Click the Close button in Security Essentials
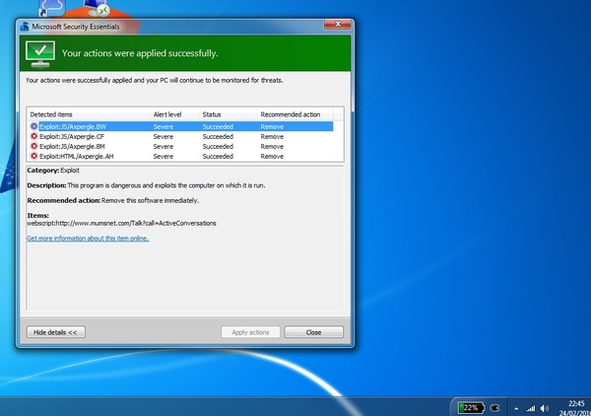 click(x=313, y=332)
